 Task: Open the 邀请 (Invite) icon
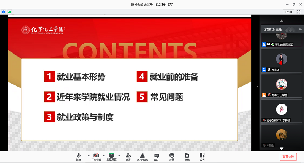tap(128, 157)
